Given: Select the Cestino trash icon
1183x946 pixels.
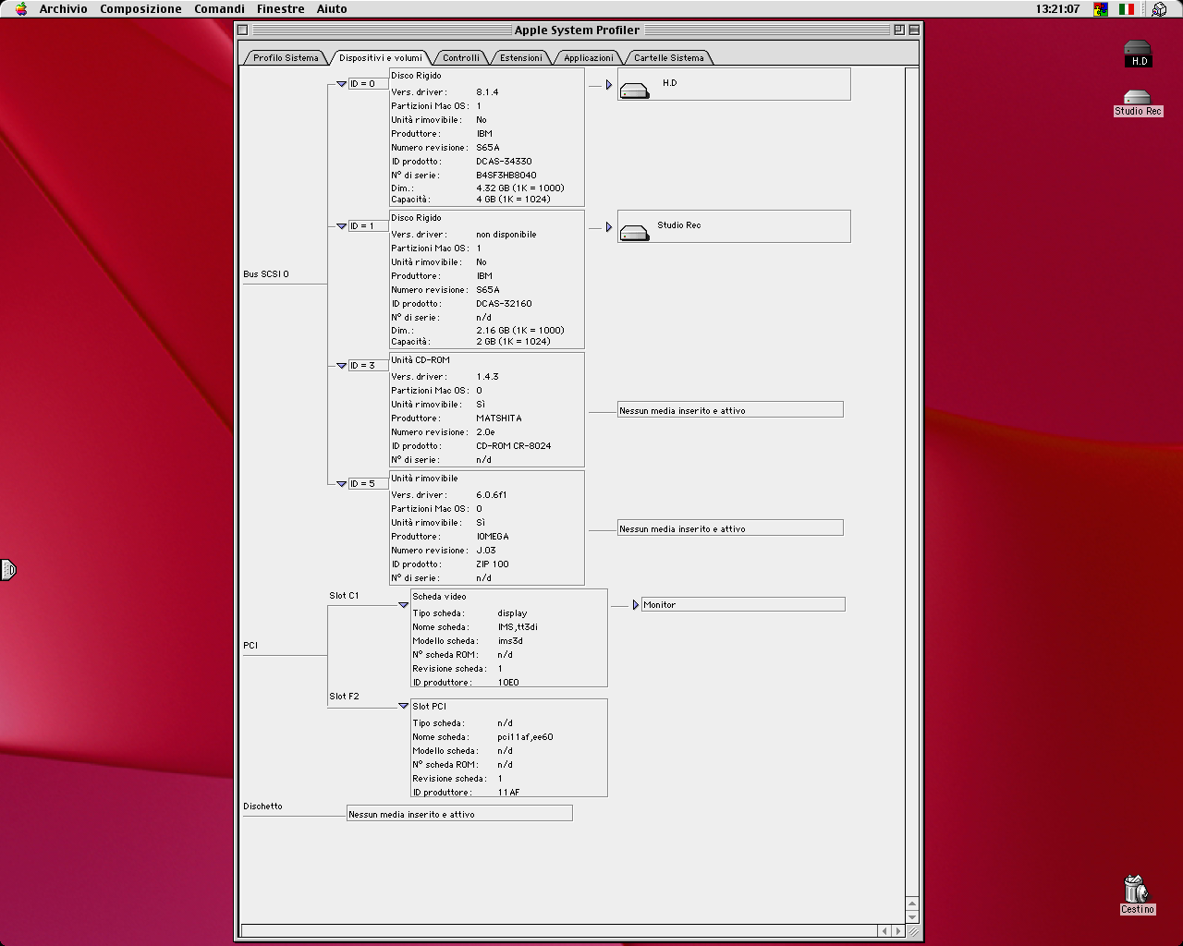Looking at the screenshot, I should tap(1137, 895).
